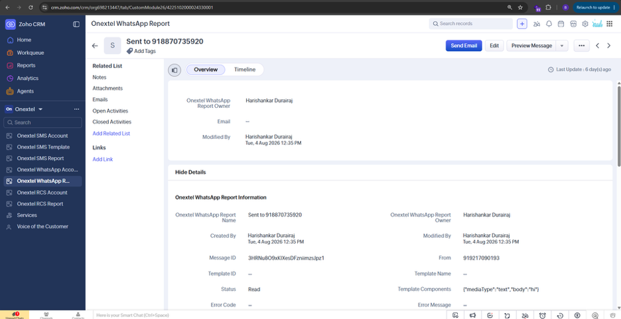Open browser extensions puzzle icon
621x319 pixels.
(x=549, y=7)
